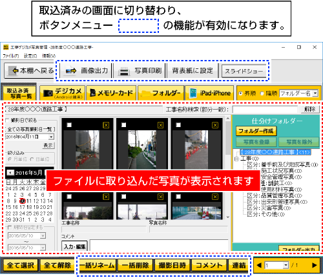Viewport: 323px width, 278px height.
Task: Select day 10 highlighted in calendar
Action: click(23, 201)
